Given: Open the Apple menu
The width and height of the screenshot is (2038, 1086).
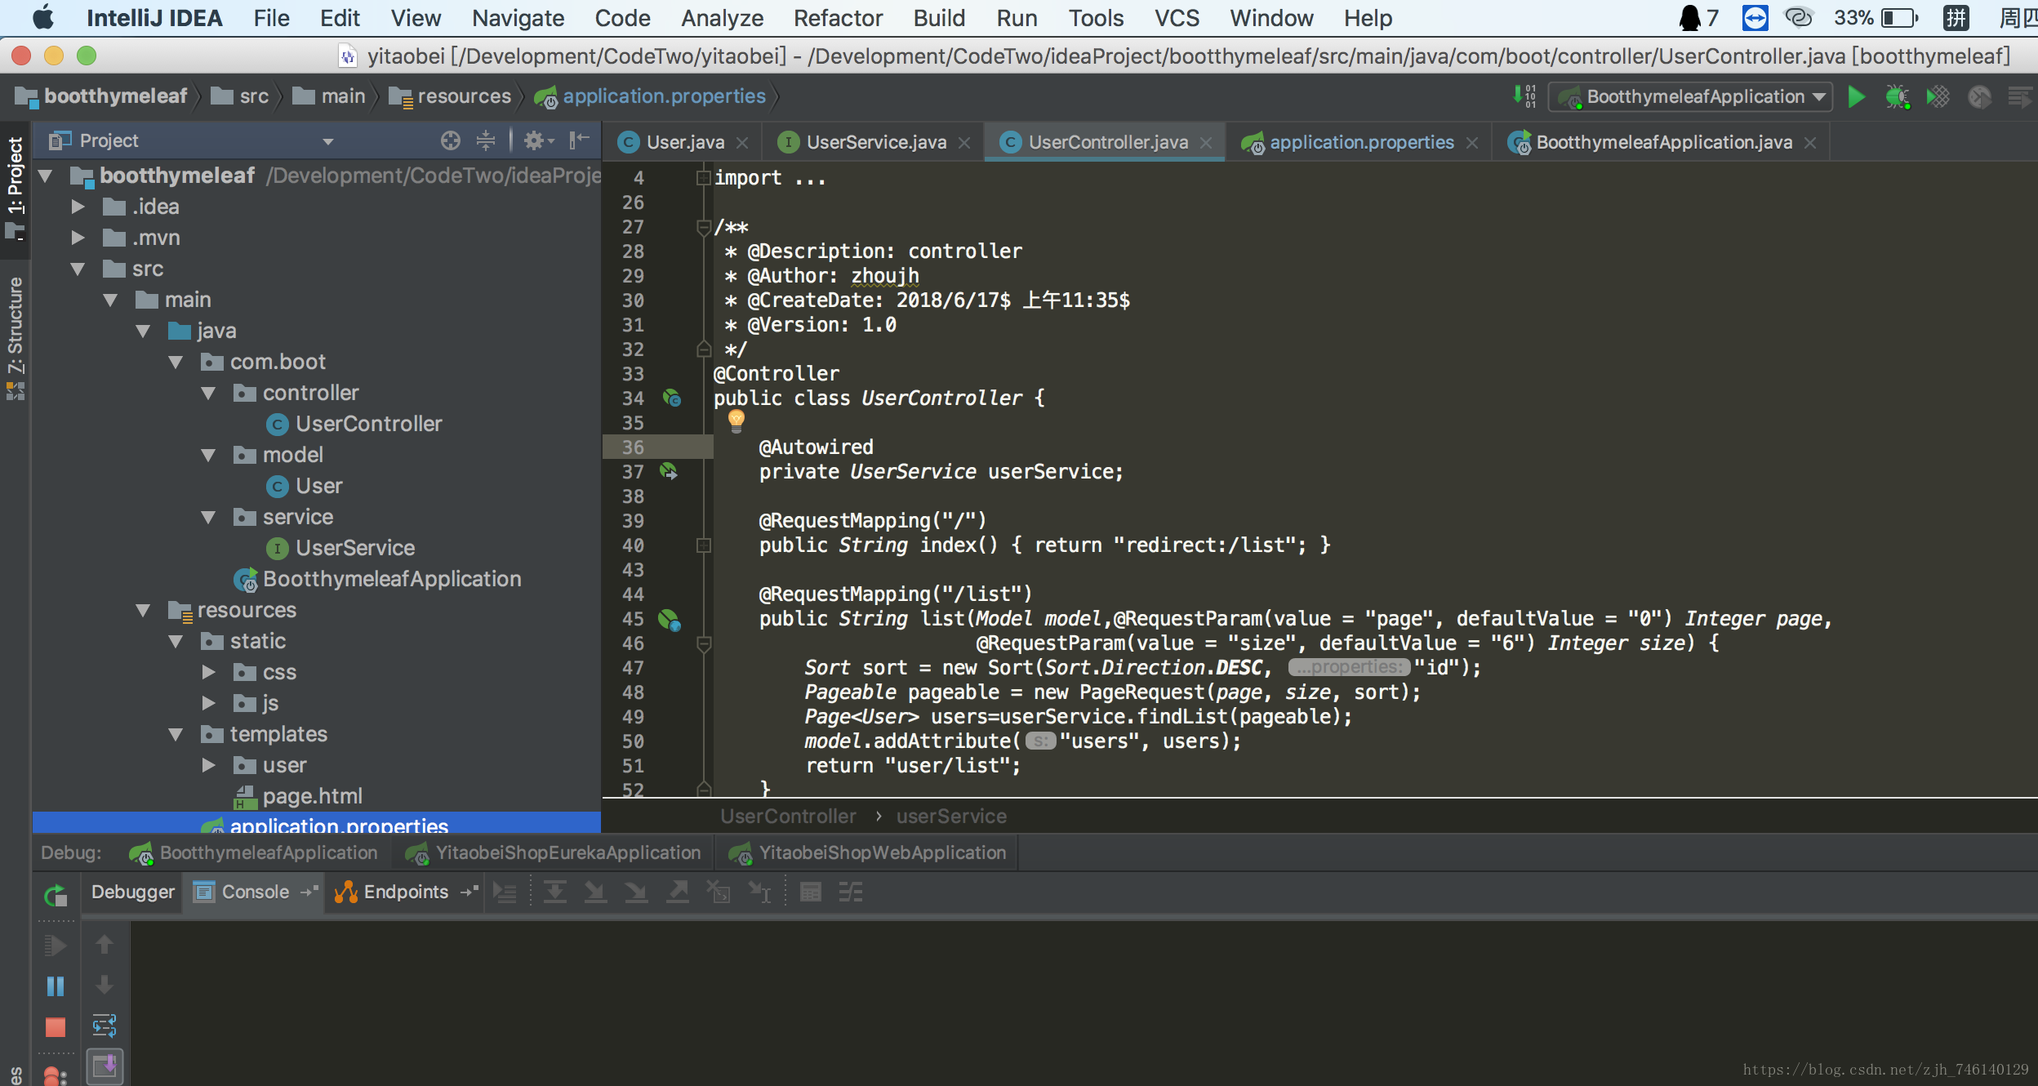Looking at the screenshot, I should [42, 18].
